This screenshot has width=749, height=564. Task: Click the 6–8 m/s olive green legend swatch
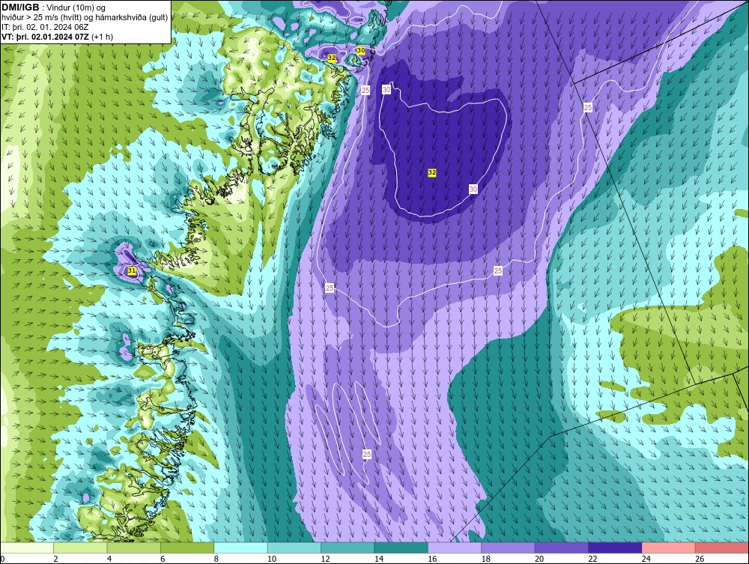pyautogui.click(x=187, y=548)
